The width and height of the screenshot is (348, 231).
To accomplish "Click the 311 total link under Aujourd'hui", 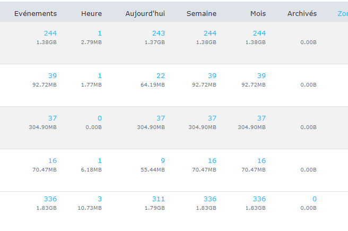I will click(158, 199).
